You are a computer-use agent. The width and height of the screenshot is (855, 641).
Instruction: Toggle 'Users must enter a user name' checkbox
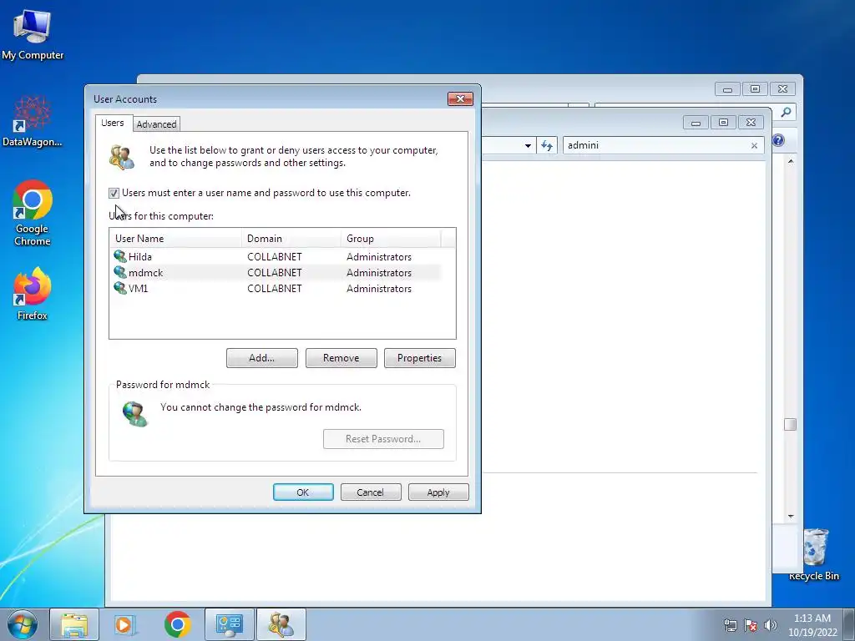(x=114, y=193)
